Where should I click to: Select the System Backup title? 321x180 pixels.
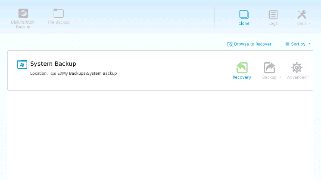53,64
